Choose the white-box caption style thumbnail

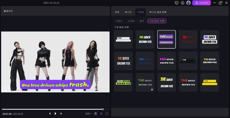(x=123, y=39)
